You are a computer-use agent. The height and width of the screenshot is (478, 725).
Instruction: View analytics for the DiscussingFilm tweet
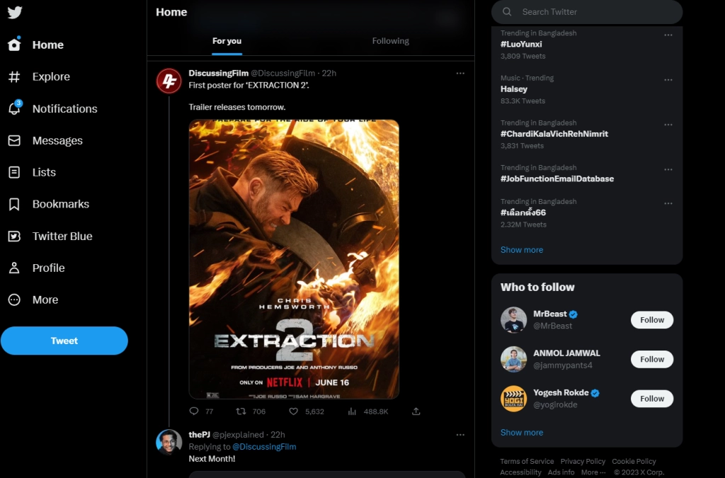pyautogui.click(x=352, y=411)
